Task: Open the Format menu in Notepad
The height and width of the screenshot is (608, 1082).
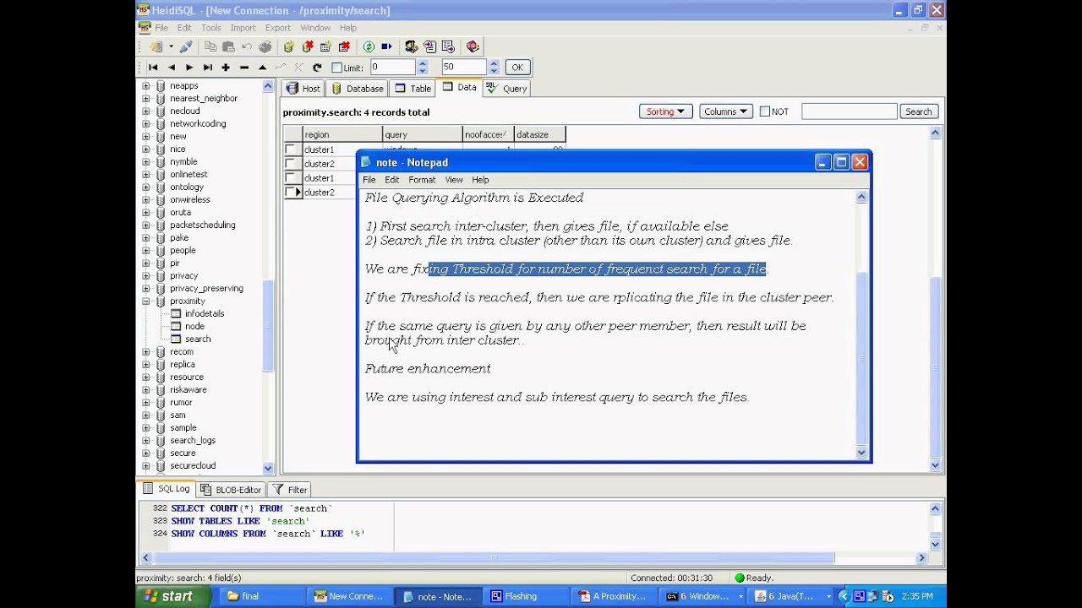Action: tap(422, 180)
